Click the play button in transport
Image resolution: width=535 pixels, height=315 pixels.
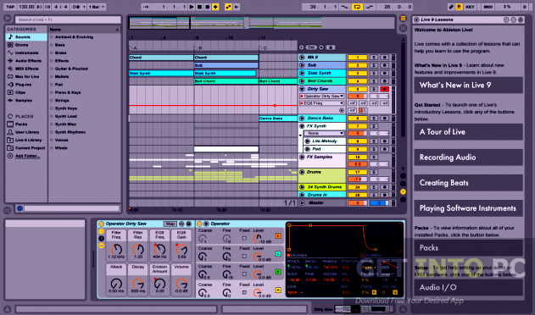pos(192,7)
